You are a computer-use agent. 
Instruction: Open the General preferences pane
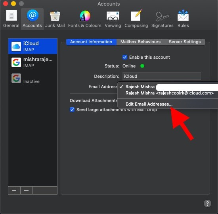pyautogui.click(x=11, y=19)
